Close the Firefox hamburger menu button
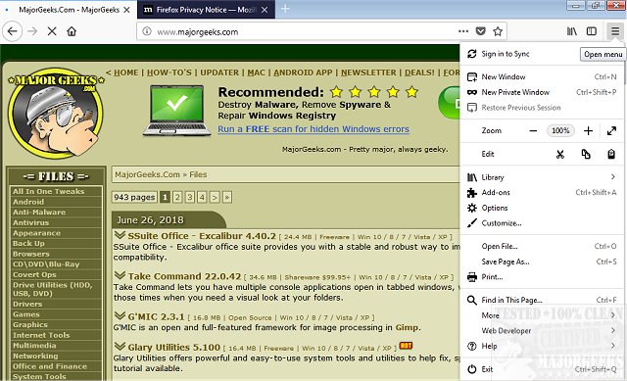 pos(614,31)
